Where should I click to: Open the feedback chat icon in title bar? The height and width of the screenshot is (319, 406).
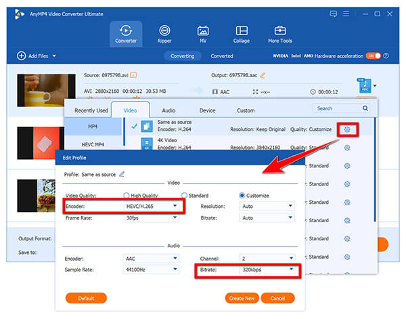coord(333,14)
